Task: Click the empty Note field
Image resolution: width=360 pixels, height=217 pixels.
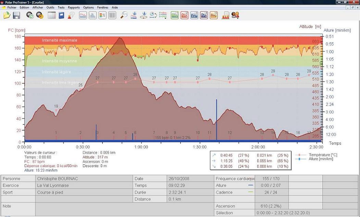Action: click(124, 209)
